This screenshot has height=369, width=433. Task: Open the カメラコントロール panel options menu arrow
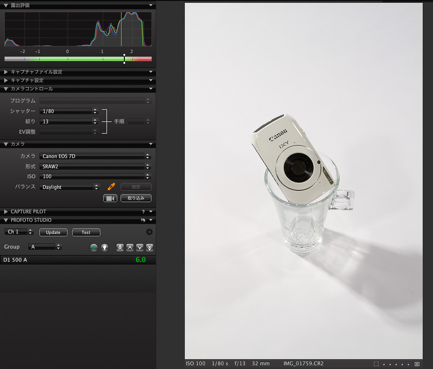(151, 89)
